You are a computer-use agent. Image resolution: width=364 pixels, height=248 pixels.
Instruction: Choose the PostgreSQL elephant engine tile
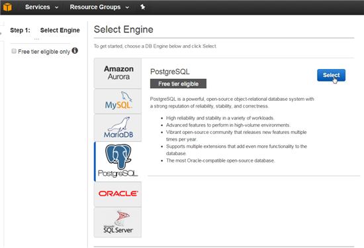pyautogui.click(x=118, y=161)
